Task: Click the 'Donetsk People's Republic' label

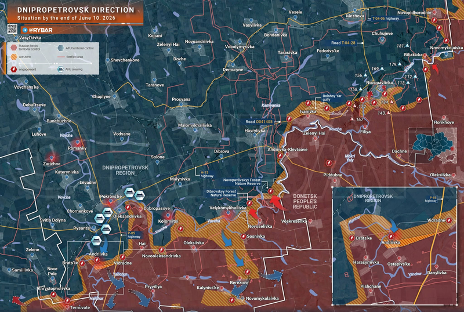Action: click(x=305, y=201)
